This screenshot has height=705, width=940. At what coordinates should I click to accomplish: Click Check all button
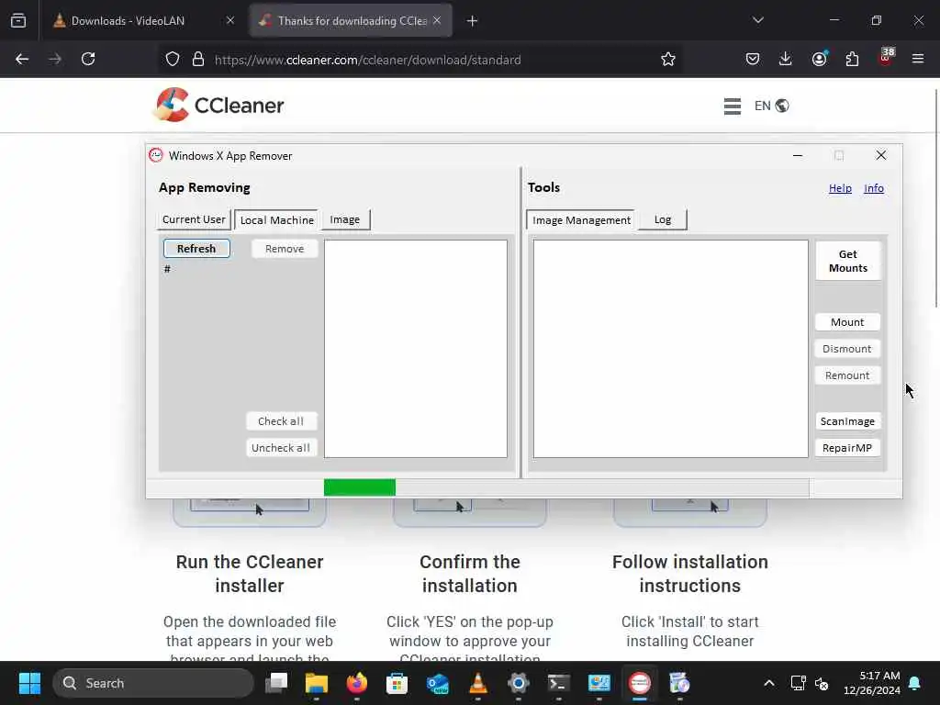point(281,421)
